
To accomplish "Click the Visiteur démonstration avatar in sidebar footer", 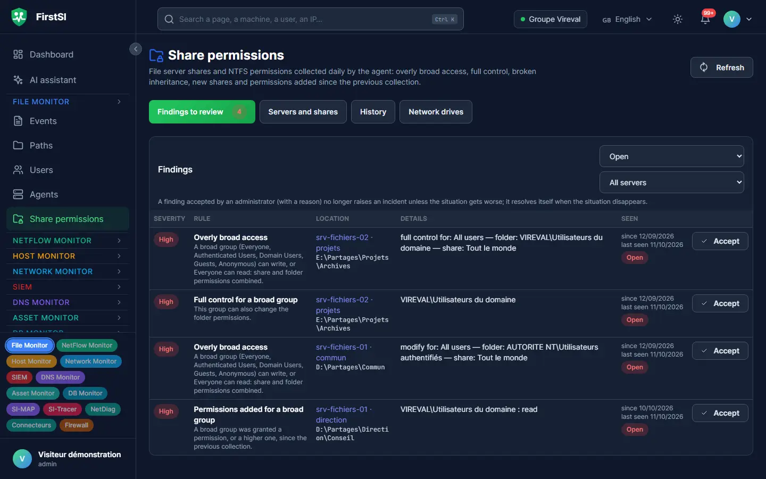I will (x=22, y=459).
